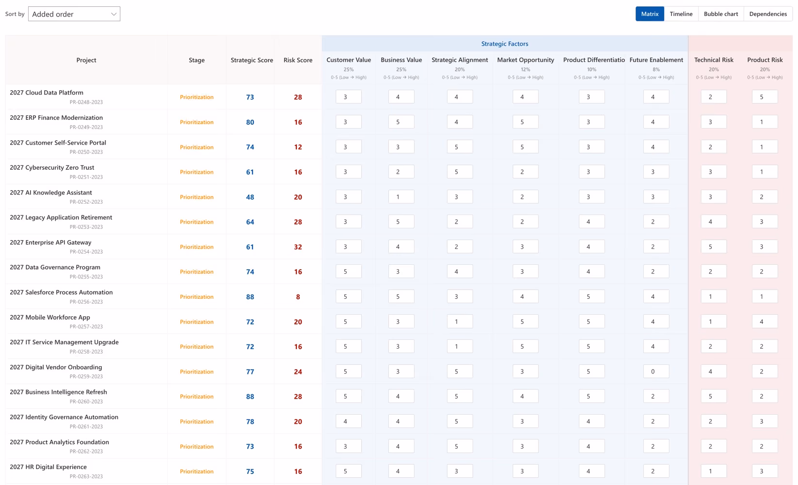
Task: Open 2027 Cybersecurity Zero Trust project
Action: [52, 167]
